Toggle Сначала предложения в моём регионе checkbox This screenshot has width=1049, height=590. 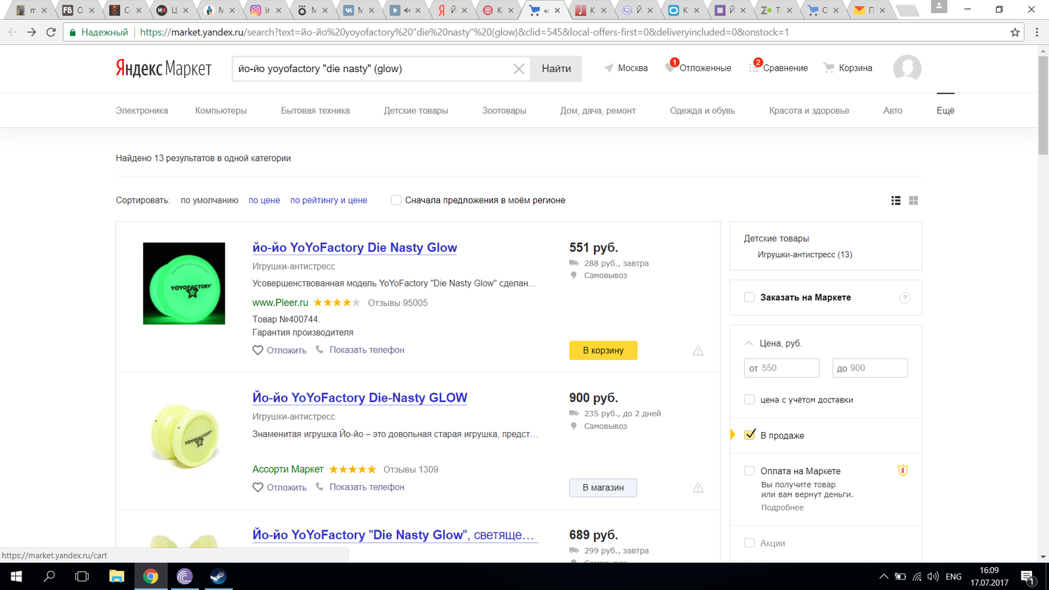pos(396,200)
